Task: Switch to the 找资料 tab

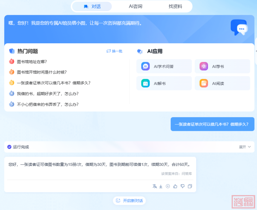Action: click(x=175, y=6)
